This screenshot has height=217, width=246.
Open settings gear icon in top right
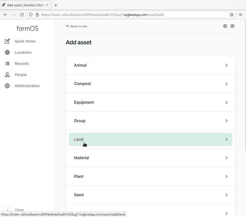225,26
